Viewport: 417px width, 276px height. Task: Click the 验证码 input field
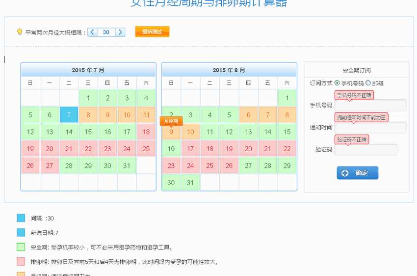tap(366, 150)
